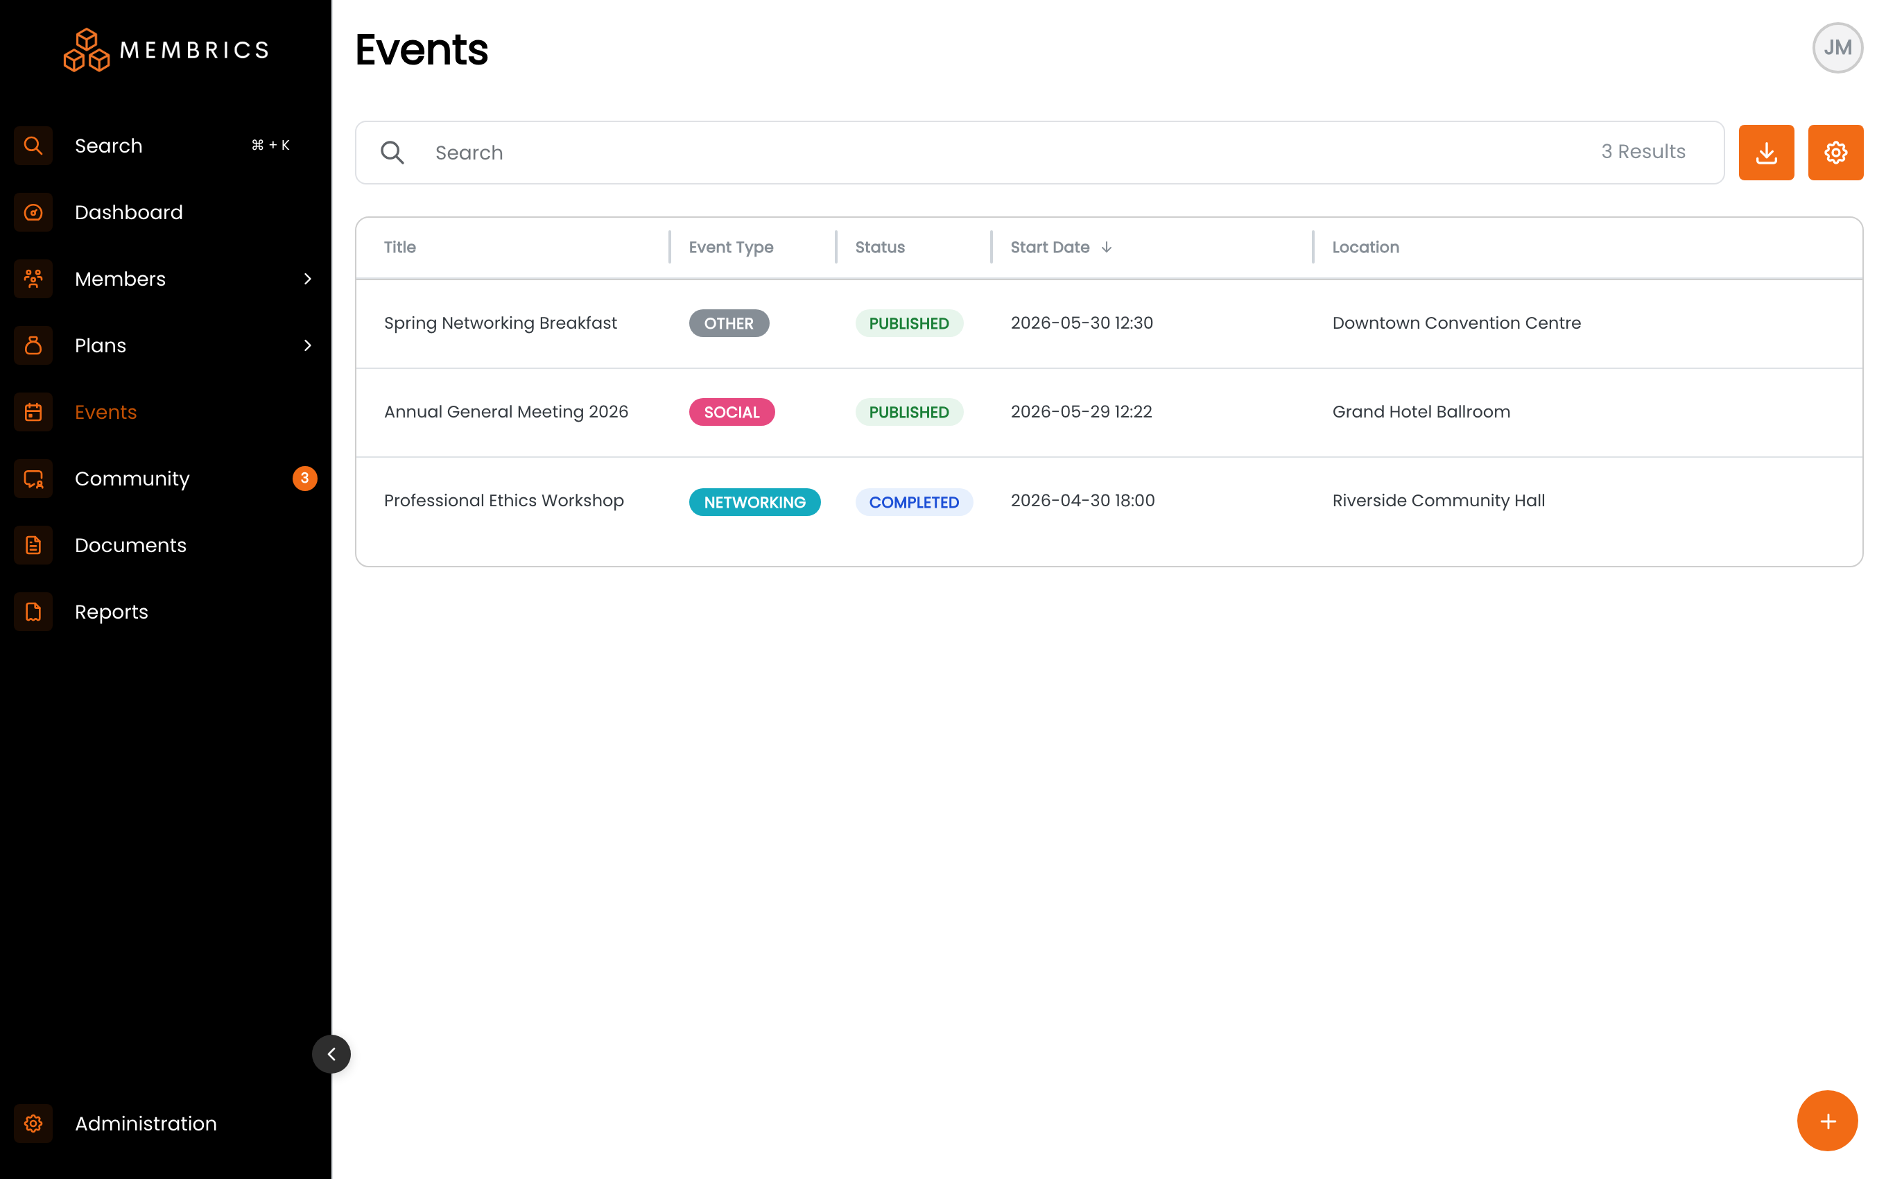Open table settings via gear icon

[x=1835, y=152]
